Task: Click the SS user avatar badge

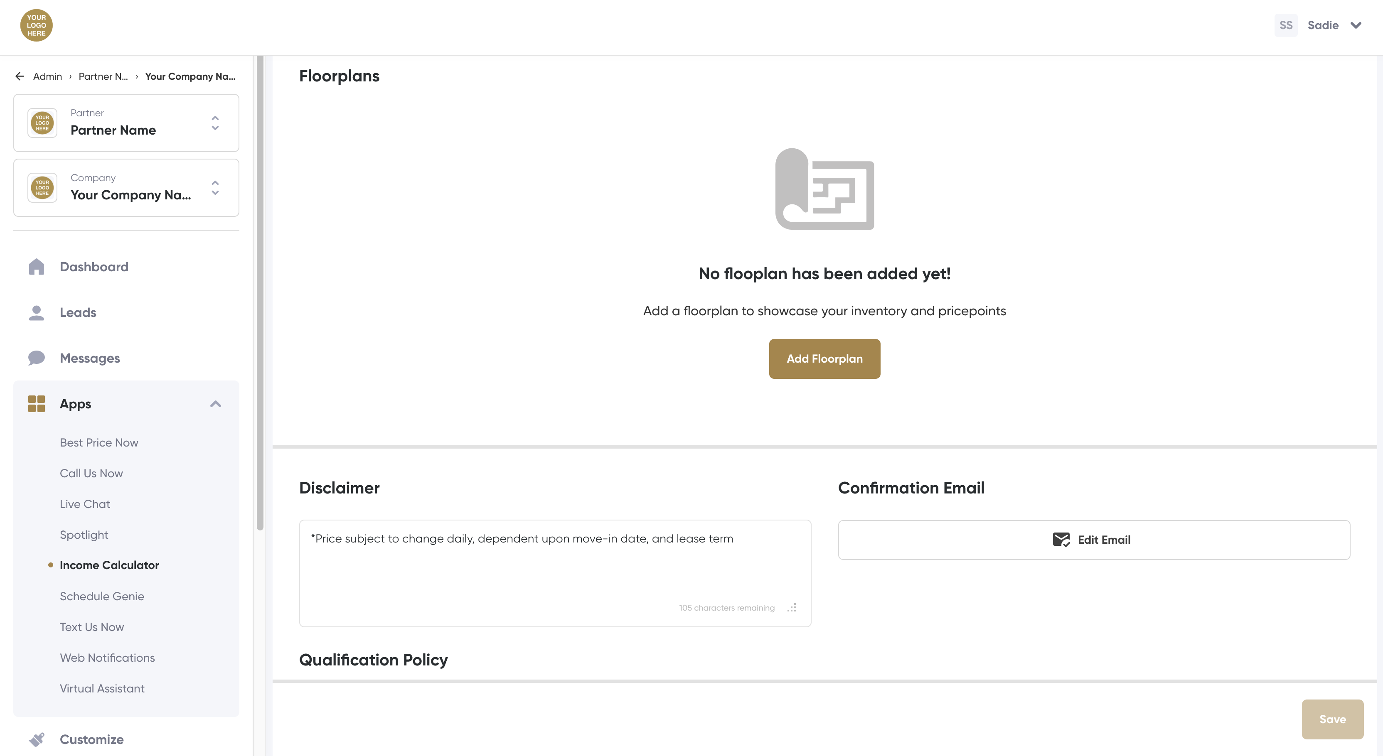Action: pos(1285,25)
